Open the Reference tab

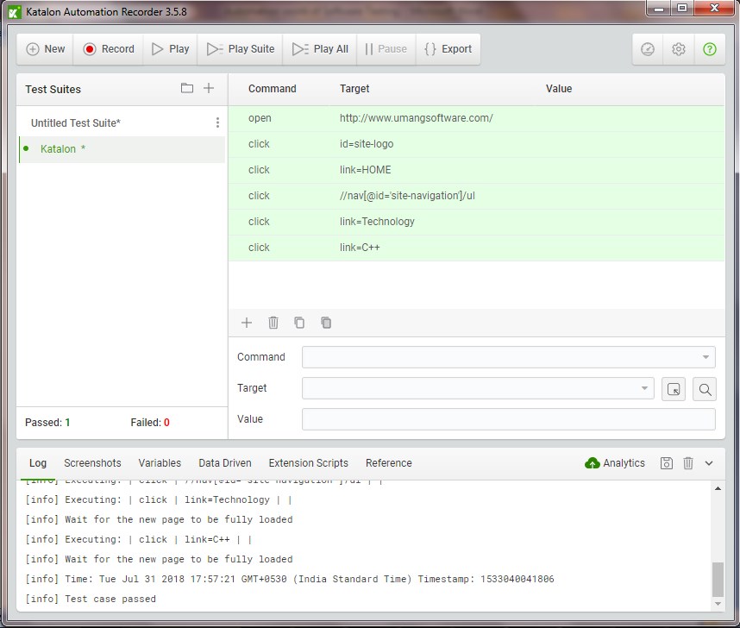pyautogui.click(x=389, y=463)
